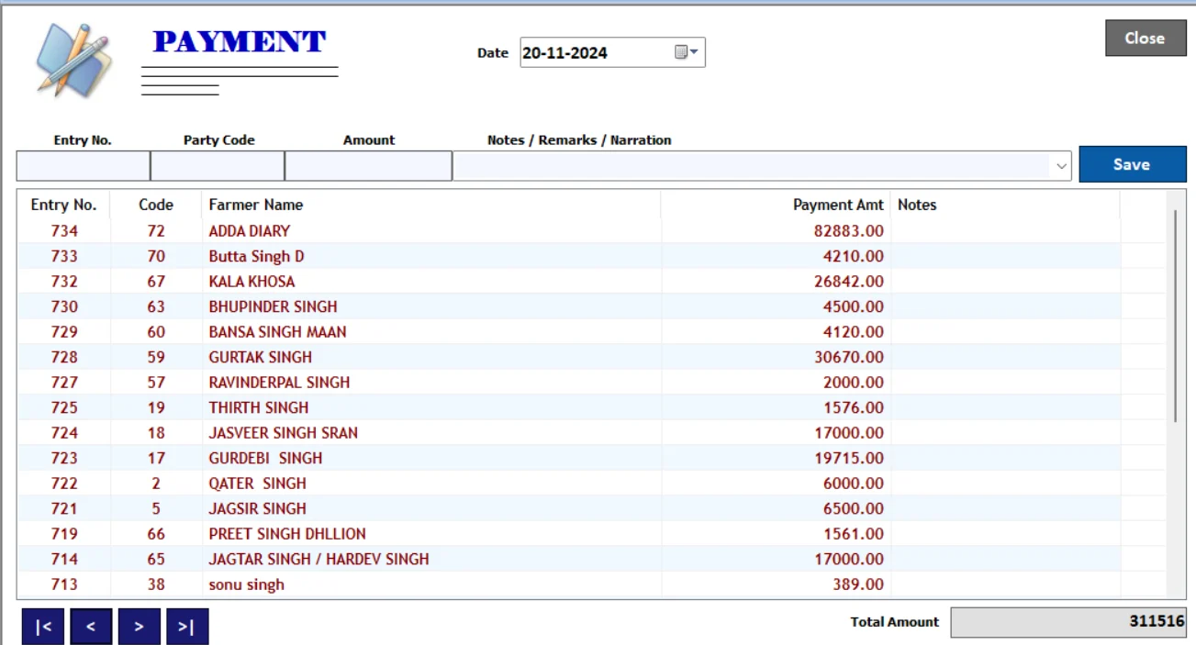Go to first record navigation button

point(43,627)
